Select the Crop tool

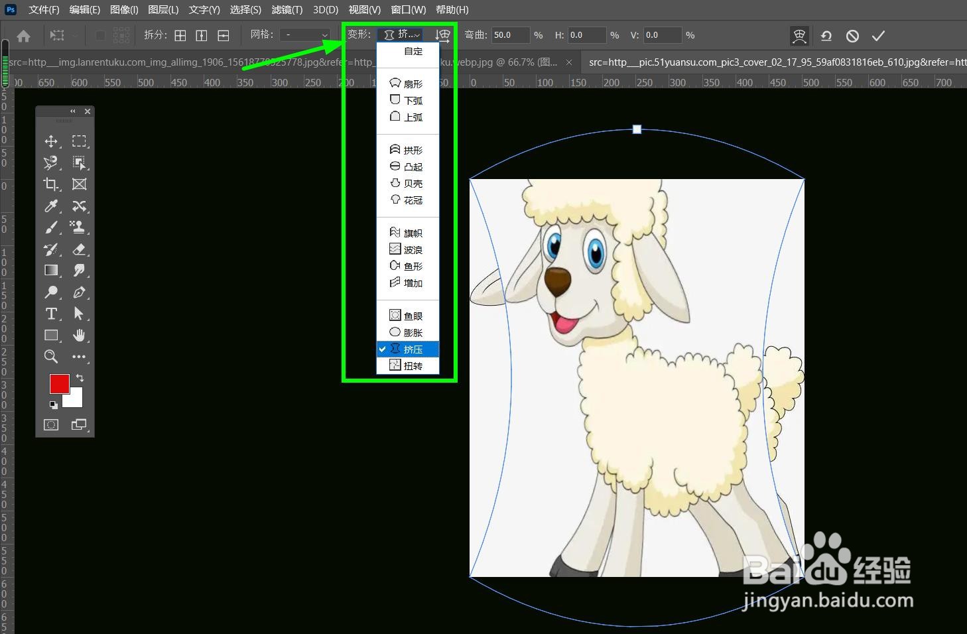pos(50,184)
